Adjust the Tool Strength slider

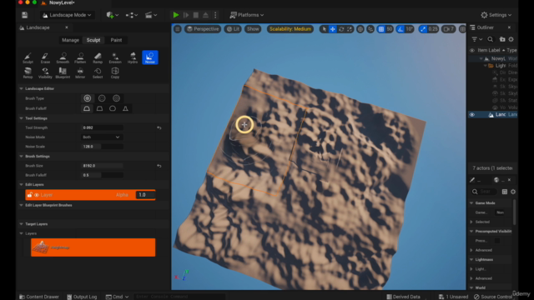pos(103,127)
